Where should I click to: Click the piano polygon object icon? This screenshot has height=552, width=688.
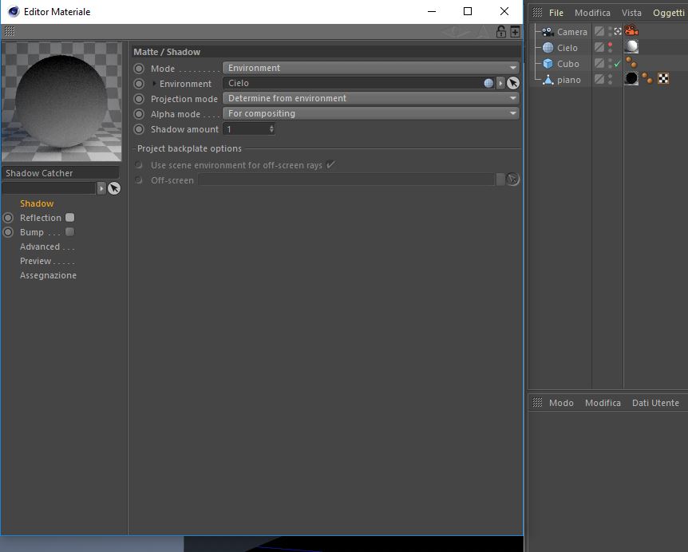[x=548, y=79]
